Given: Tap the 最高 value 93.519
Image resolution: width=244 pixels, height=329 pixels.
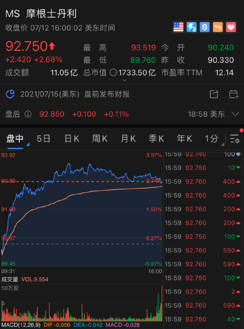Looking at the screenshot, I should (144, 47).
